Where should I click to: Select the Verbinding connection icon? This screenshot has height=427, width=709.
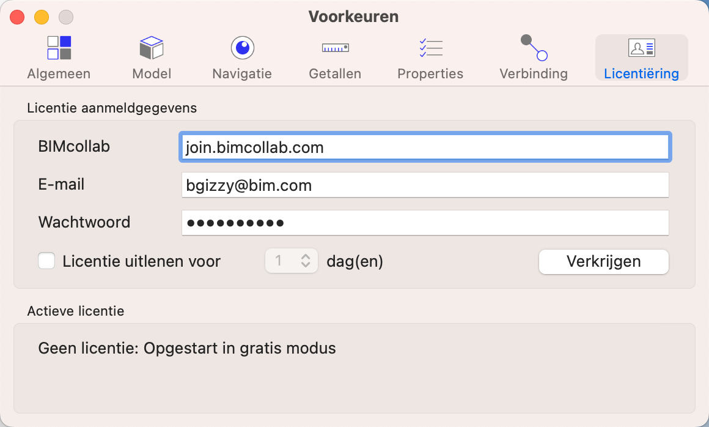534,48
